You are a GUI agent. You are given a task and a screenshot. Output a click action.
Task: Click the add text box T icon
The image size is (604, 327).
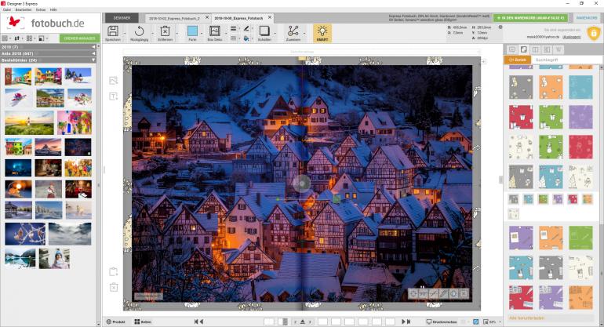113,96
